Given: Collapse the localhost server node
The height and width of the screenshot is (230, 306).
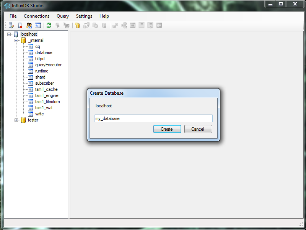Looking at the screenshot, I should tap(9, 34).
